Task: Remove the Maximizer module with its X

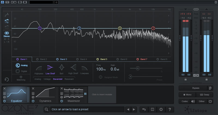Action: [x=62, y=89]
